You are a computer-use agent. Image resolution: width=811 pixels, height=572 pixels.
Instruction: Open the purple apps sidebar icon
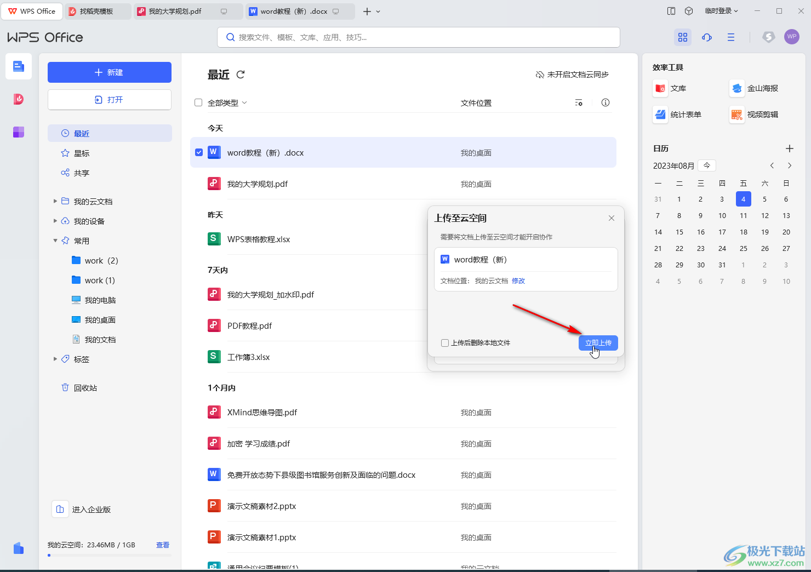[x=19, y=132]
